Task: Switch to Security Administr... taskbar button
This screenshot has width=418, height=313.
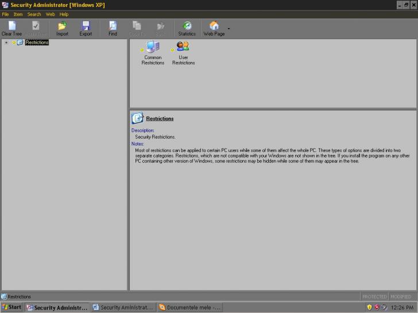Action: pyautogui.click(x=57, y=307)
